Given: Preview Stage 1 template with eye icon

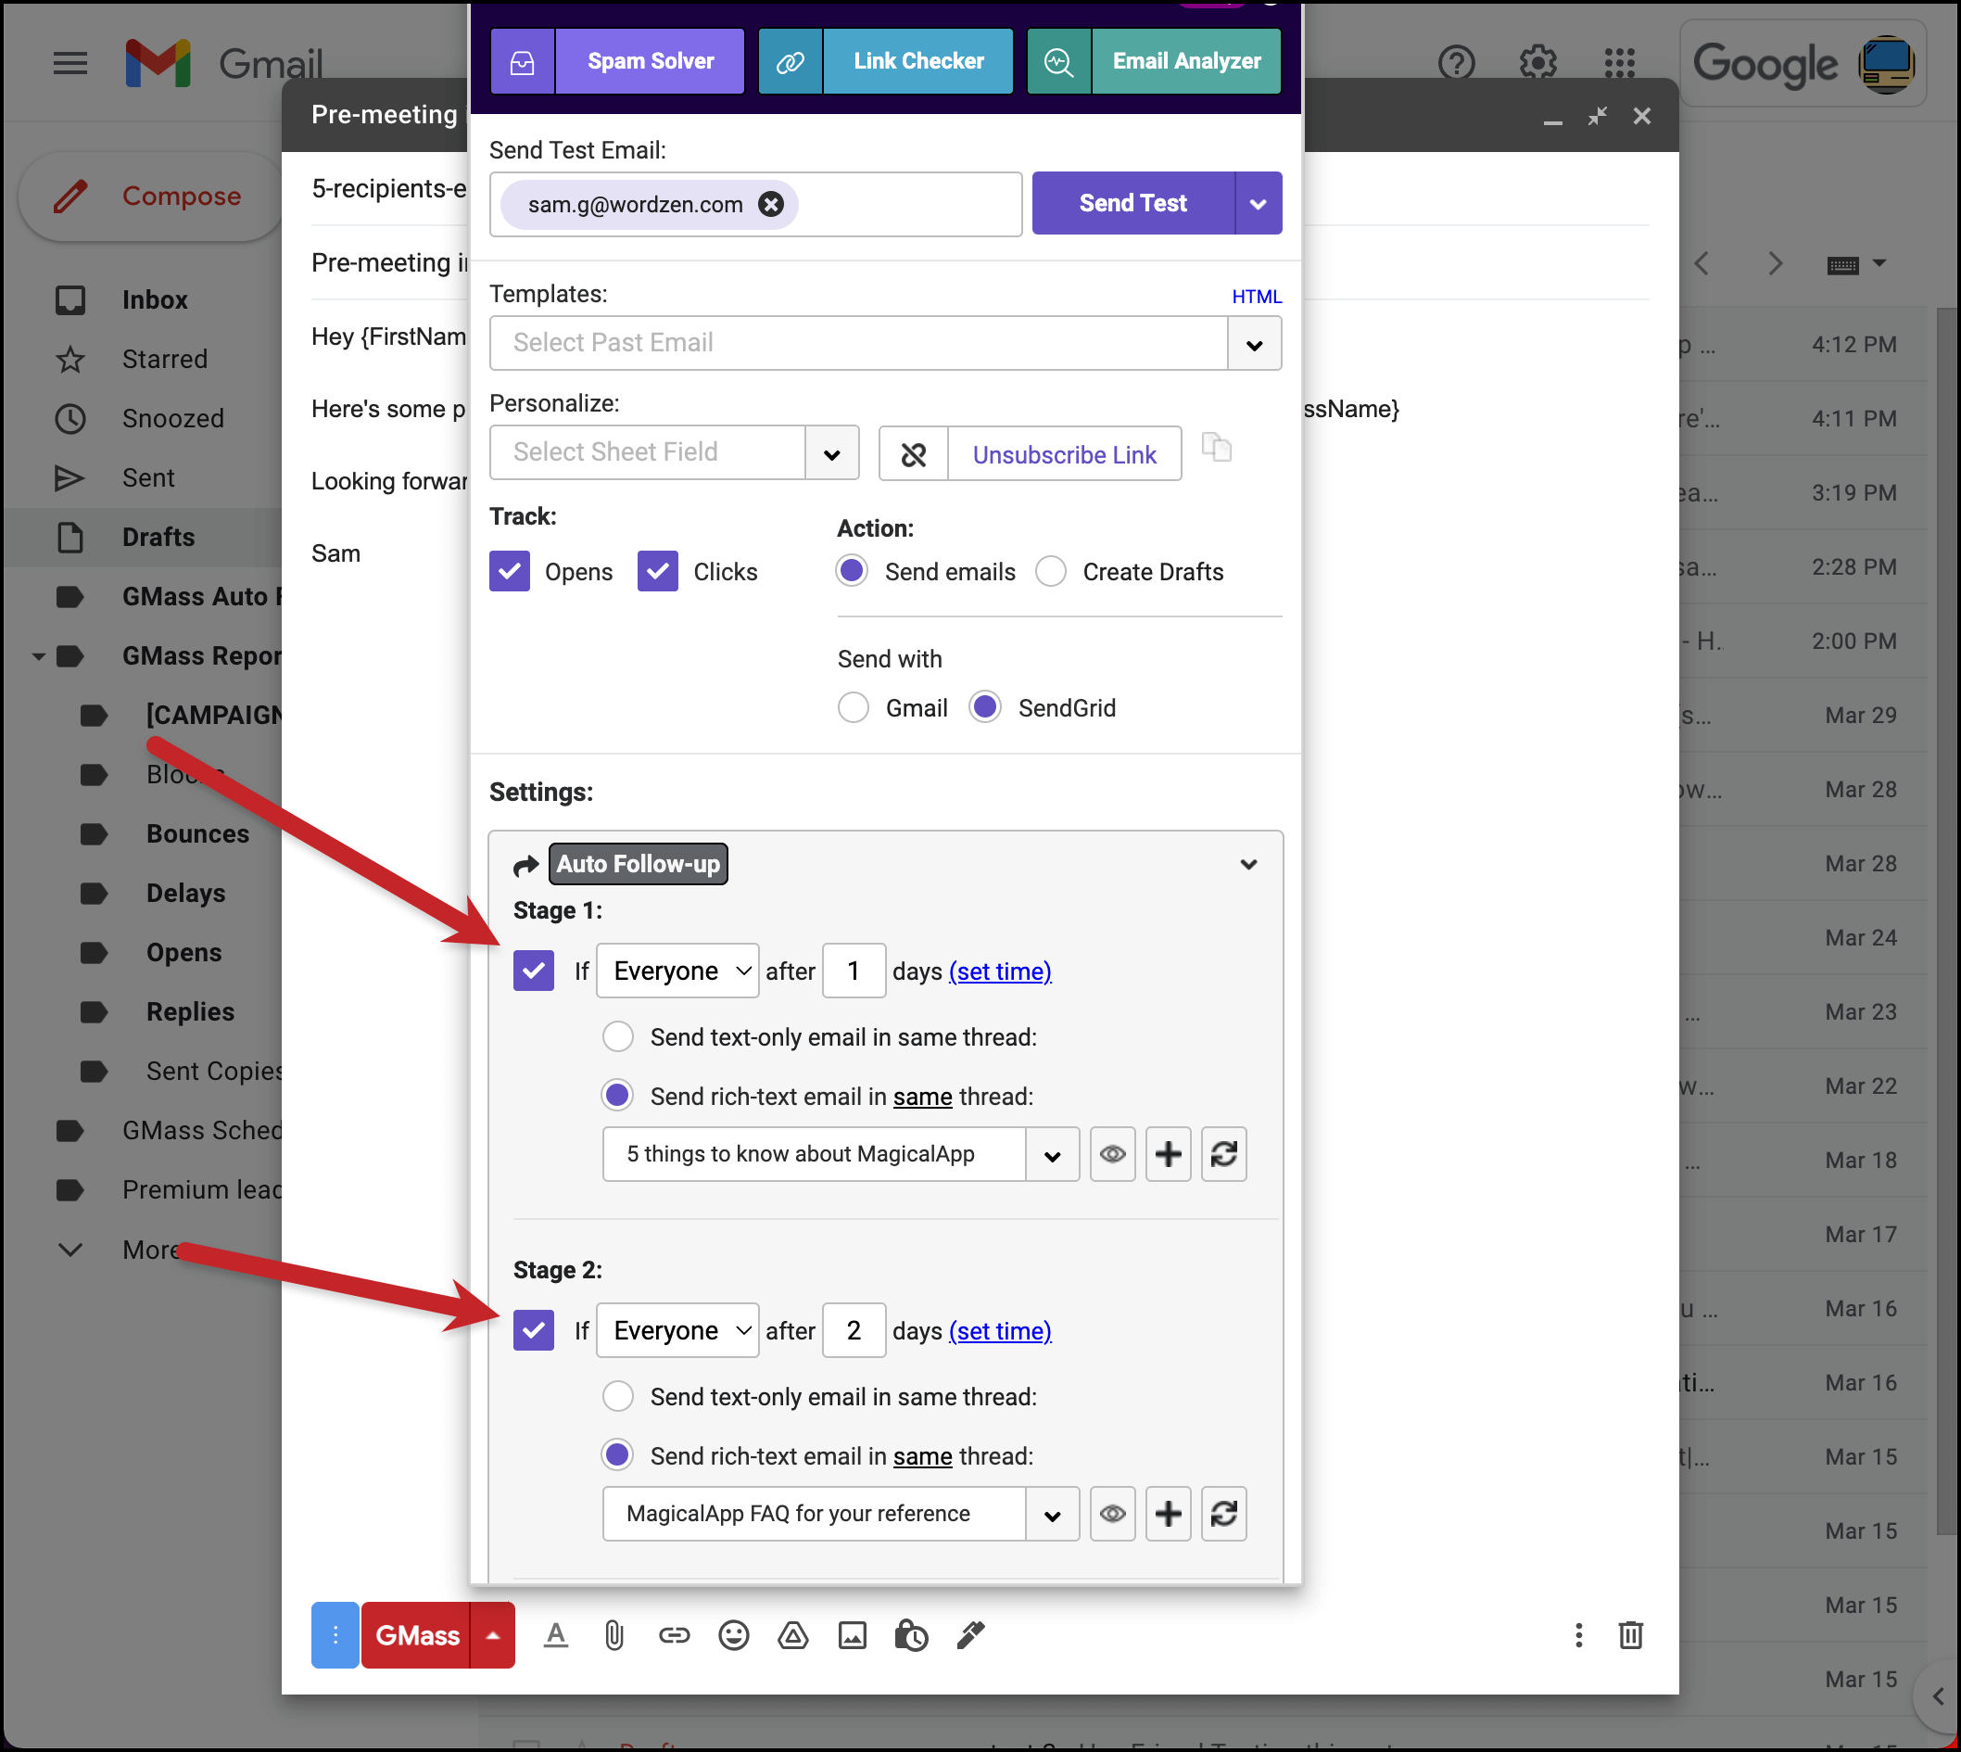Looking at the screenshot, I should coord(1112,1155).
